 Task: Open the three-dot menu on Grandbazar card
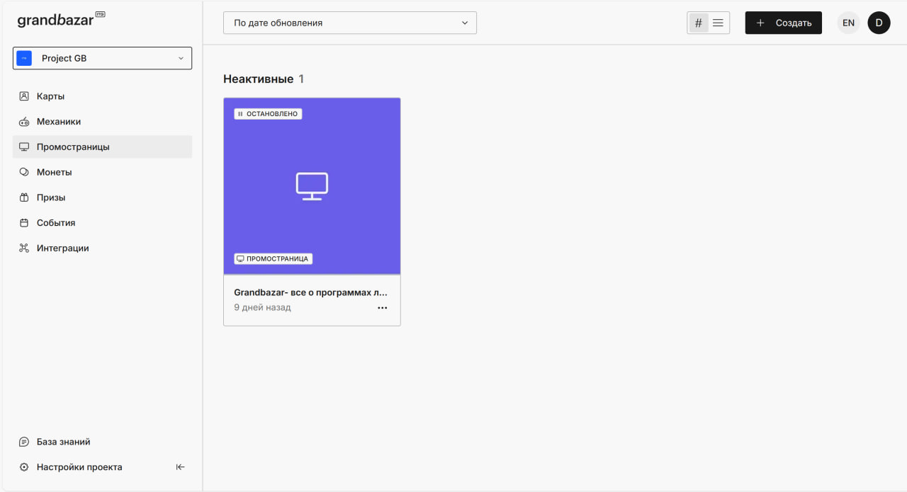pos(383,308)
